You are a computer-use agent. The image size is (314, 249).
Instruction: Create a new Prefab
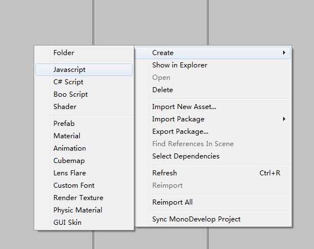tap(84, 124)
